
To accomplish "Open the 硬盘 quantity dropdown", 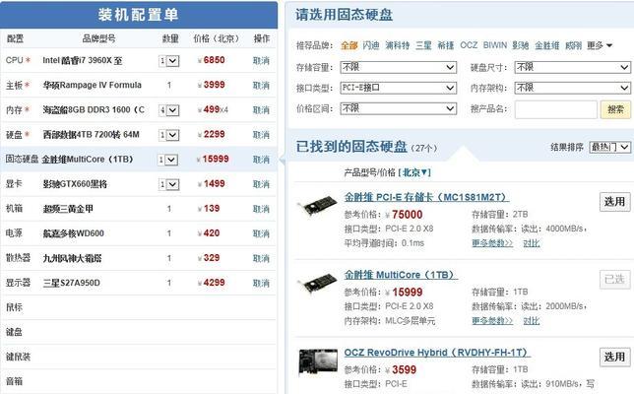I will point(169,135).
